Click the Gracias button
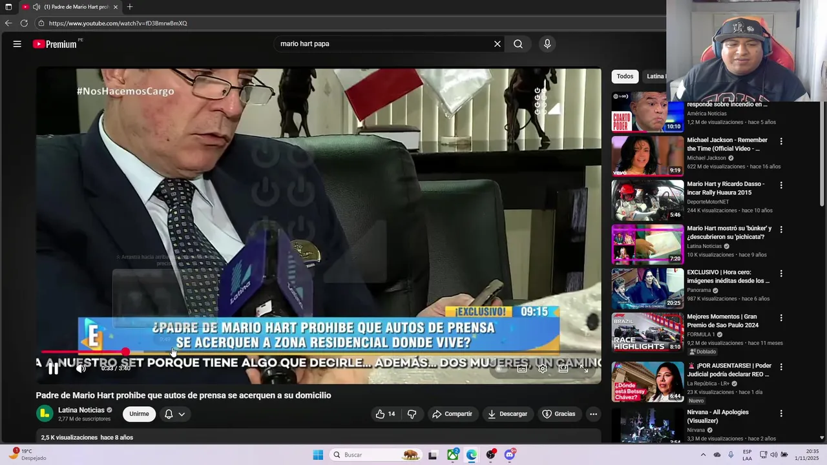Screen dimensions: 827x465 pyautogui.click(x=559, y=414)
